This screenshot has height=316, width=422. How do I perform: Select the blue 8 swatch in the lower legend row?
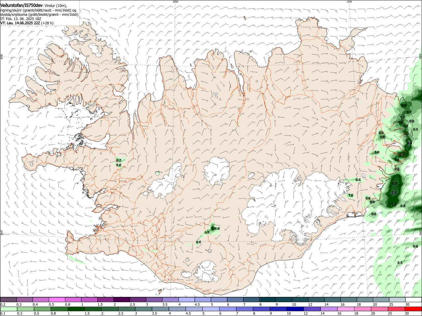[x=262, y=309]
